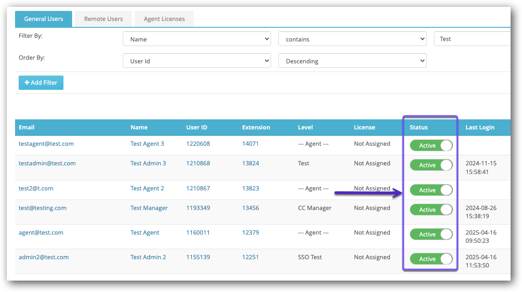The width and height of the screenshot is (522, 292).
Task: Open the Descending sort direction dropdown
Action: click(x=352, y=61)
